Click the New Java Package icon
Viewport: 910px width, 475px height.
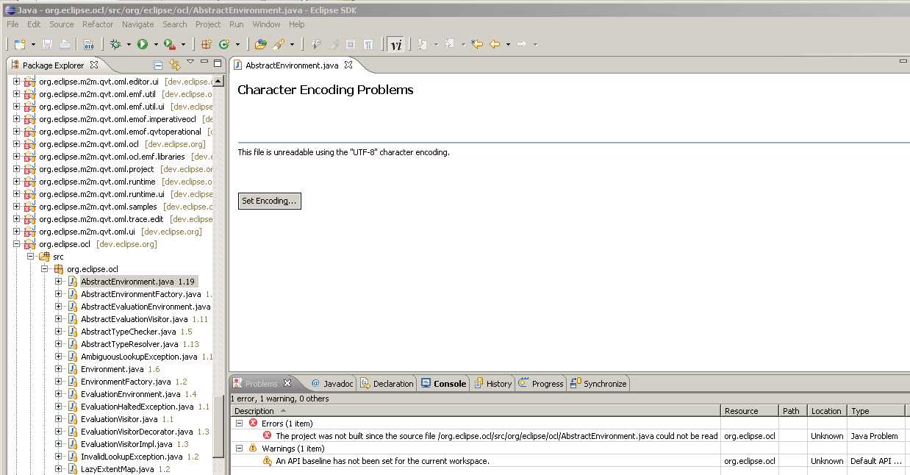point(207,44)
